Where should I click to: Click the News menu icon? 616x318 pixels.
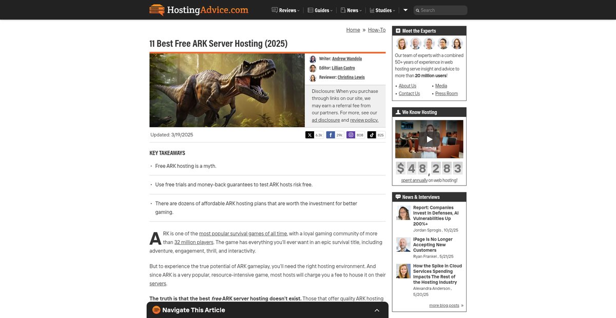[343, 10]
